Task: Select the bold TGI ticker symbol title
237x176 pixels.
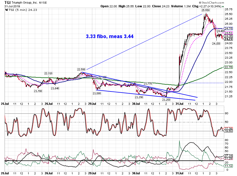Action: coord(8,3)
